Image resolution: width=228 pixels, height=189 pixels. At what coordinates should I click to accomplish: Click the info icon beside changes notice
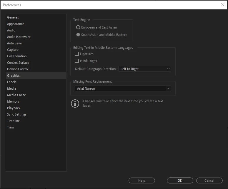75,103
